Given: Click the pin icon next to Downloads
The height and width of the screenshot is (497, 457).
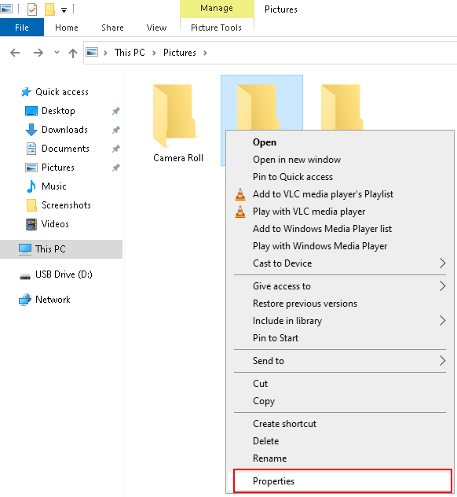Looking at the screenshot, I should coord(116,130).
